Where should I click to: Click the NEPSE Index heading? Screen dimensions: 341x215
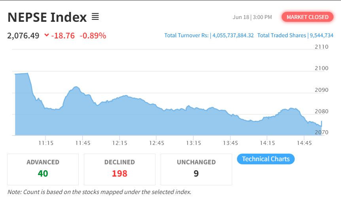[x=47, y=17]
